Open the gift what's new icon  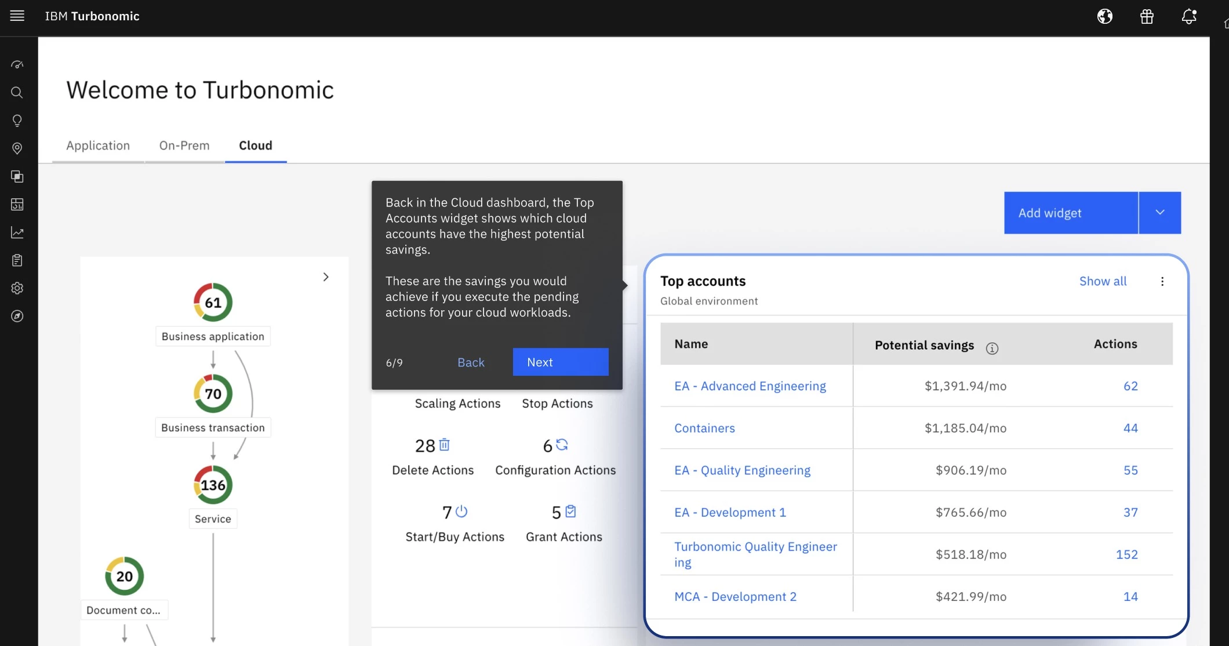click(1147, 16)
